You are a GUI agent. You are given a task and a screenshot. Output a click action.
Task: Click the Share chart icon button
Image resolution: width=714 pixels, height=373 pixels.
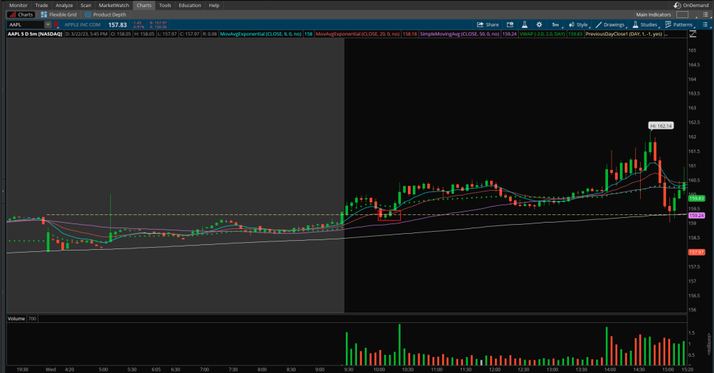click(487, 24)
